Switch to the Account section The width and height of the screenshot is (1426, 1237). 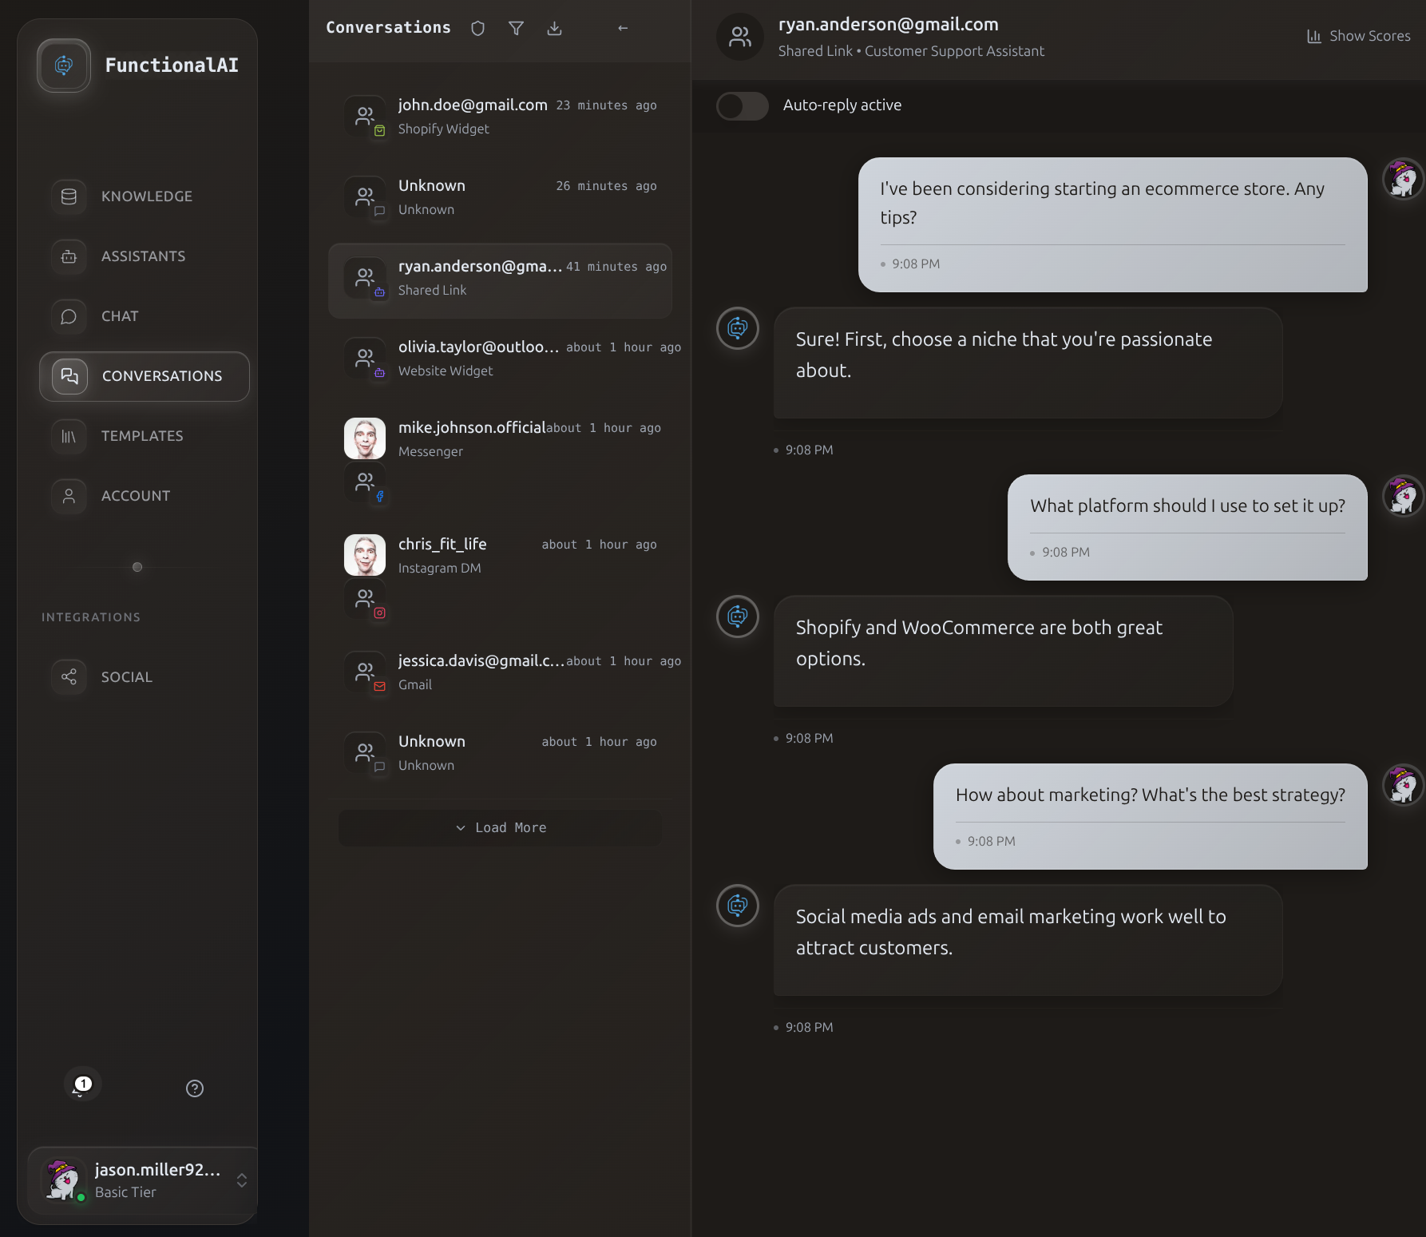pos(135,496)
